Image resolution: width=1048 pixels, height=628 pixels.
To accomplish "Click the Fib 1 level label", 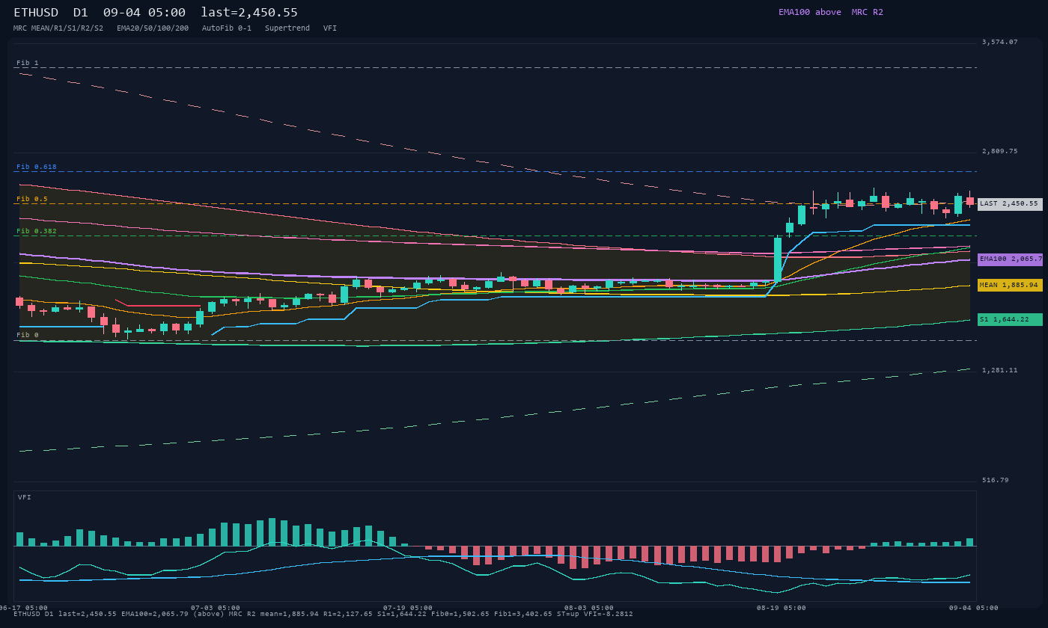I will (x=28, y=63).
